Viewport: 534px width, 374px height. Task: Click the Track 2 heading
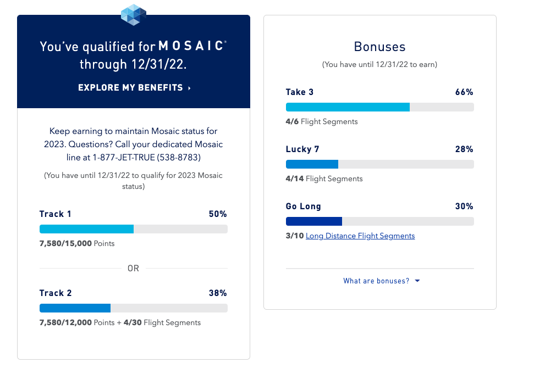(x=56, y=293)
